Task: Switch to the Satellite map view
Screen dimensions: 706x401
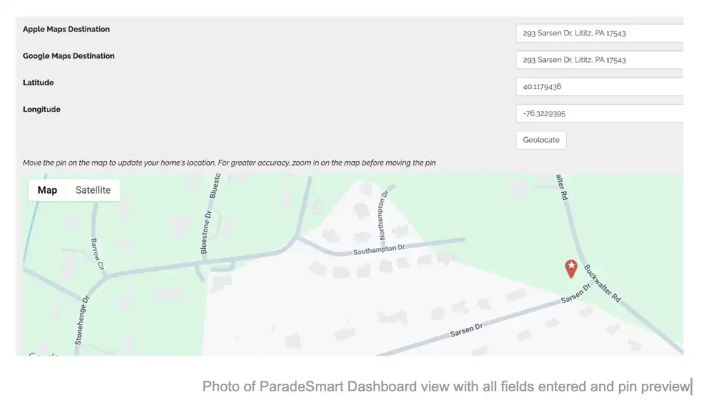Action: pyautogui.click(x=93, y=190)
